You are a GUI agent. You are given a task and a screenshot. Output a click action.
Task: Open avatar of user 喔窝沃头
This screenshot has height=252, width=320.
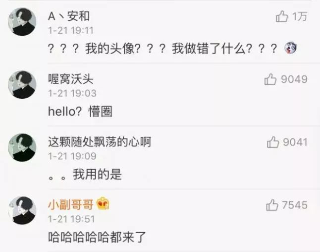click(22, 85)
